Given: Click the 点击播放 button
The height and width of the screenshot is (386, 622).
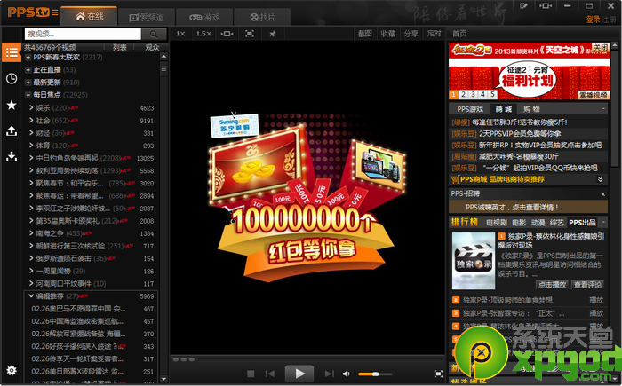Looking at the screenshot, I should tap(552, 285).
